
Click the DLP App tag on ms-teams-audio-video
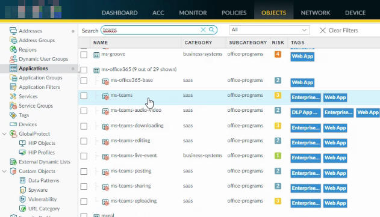pyautogui.click(x=305, y=113)
